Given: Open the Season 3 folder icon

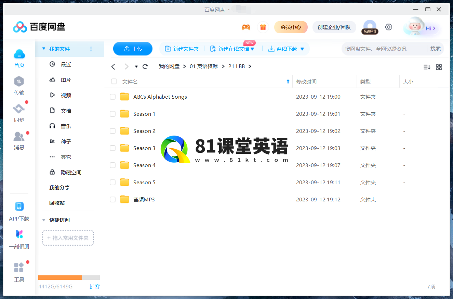Looking at the screenshot, I should point(125,148).
